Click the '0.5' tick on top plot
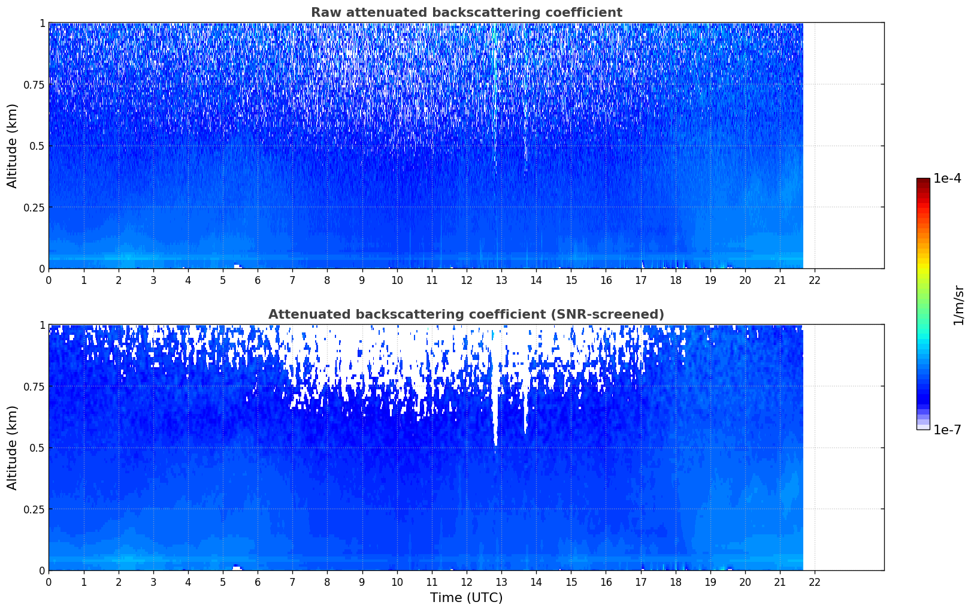 click(37, 146)
